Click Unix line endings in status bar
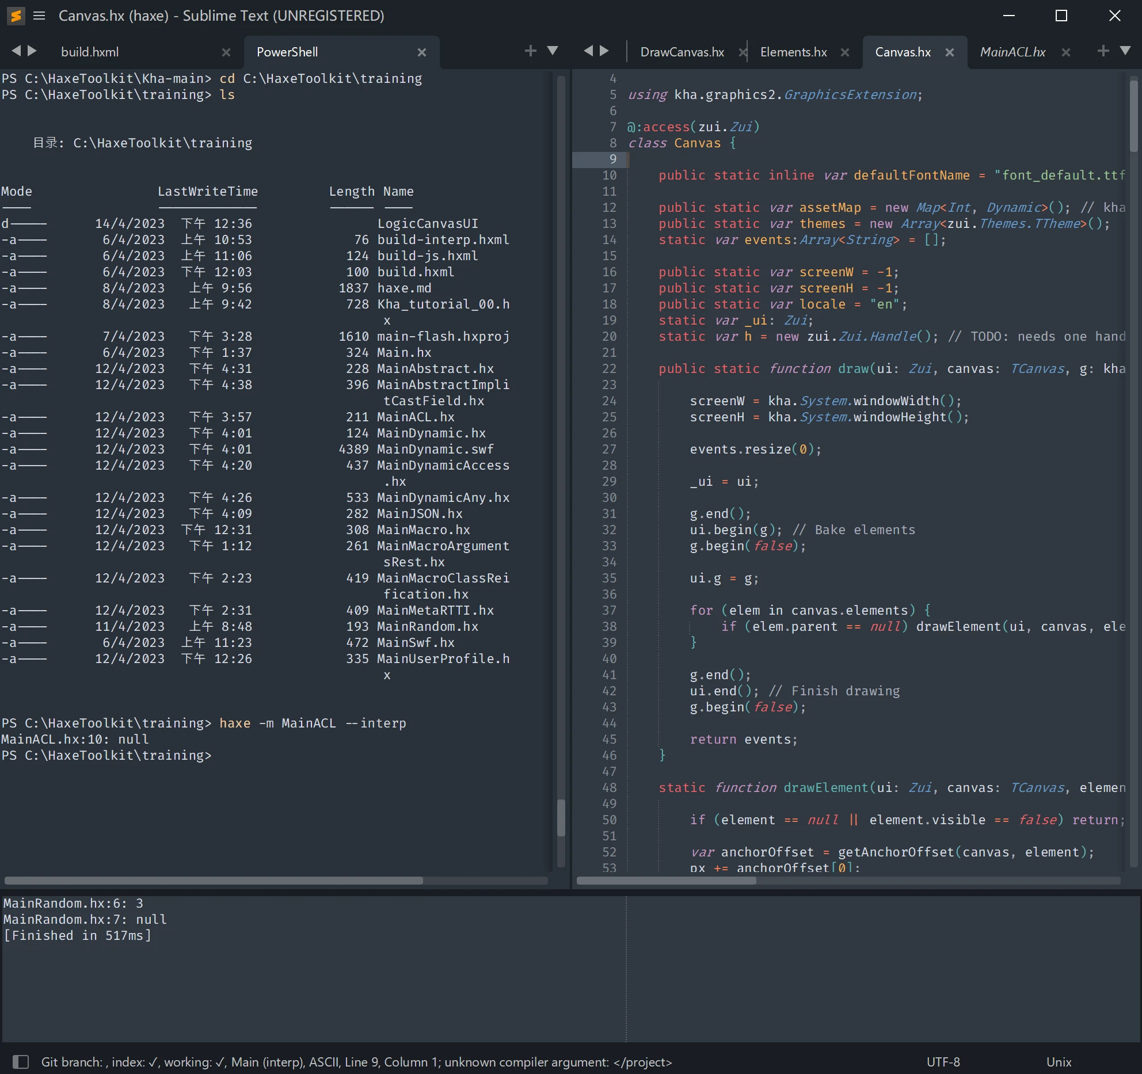1142x1074 pixels. tap(1059, 1062)
